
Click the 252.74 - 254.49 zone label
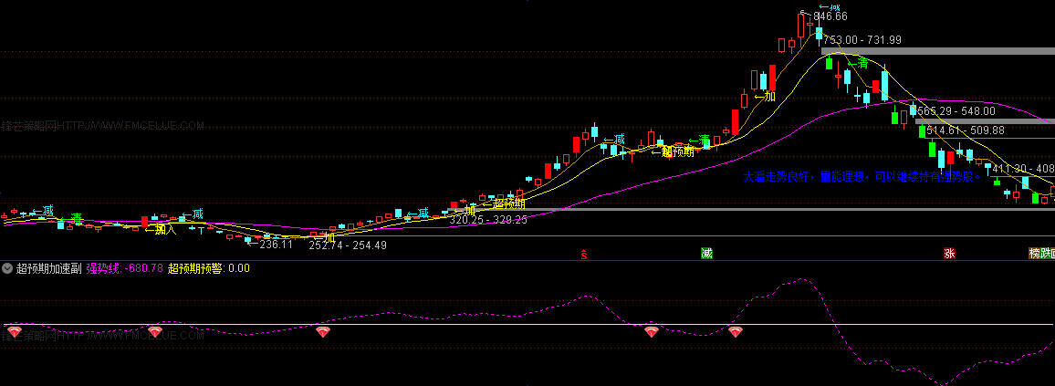pos(348,245)
